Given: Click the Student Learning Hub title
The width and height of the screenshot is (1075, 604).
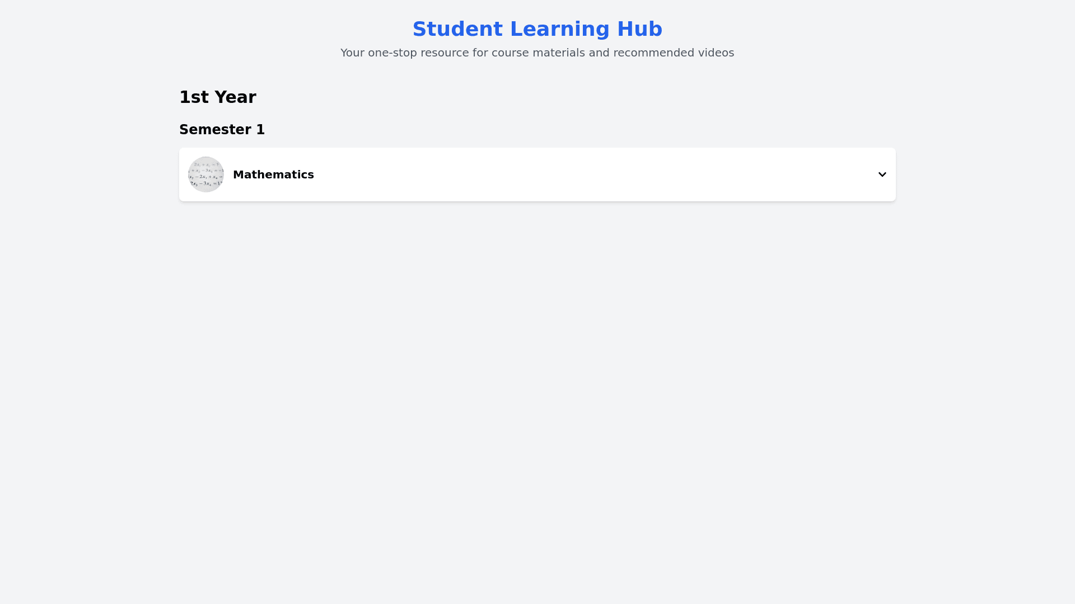Looking at the screenshot, I should [537, 29].
